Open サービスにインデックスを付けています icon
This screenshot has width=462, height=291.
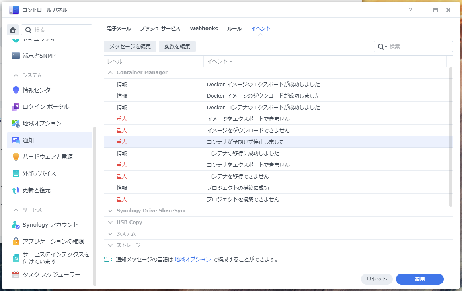pyautogui.click(x=16, y=258)
